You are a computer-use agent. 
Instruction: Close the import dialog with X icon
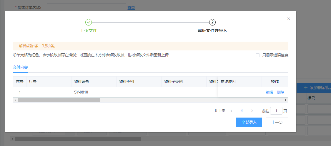click(x=289, y=19)
